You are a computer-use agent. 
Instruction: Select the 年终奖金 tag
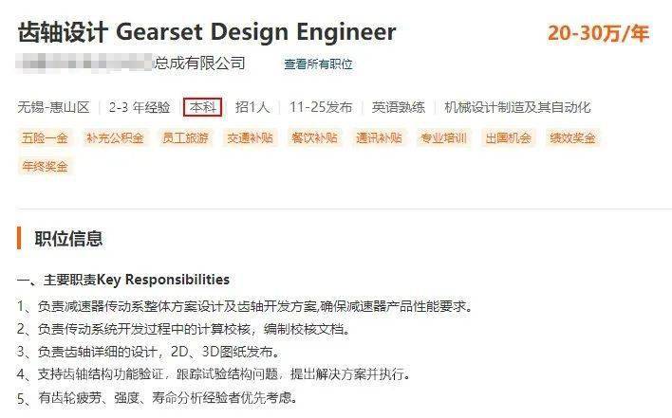45,166
